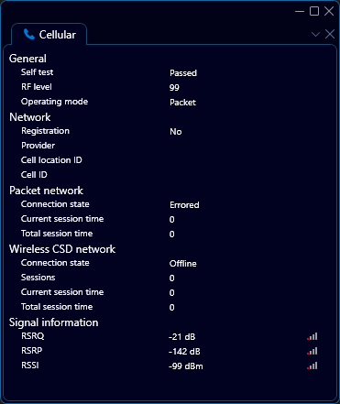The width and height of the screenshot is (340, 404).
Task: Maximize the window
Action: [x=314, y=11]
